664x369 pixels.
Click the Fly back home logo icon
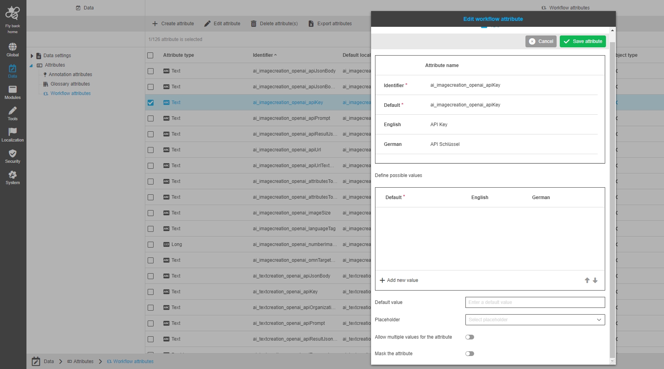click(x=12, y=13)
